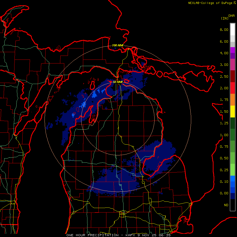
Task: Click the 0.75 legend value
Action: pos(224,147)
